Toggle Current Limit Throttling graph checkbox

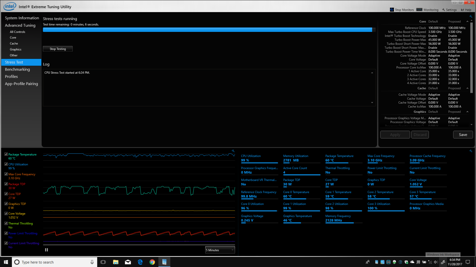[x=6, y=243]
